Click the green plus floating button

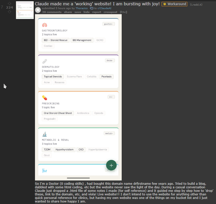pyautogui.click(x=111, y=165)
